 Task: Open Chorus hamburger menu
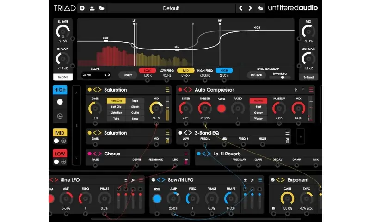pyautogui.click(x=186, y=154)
